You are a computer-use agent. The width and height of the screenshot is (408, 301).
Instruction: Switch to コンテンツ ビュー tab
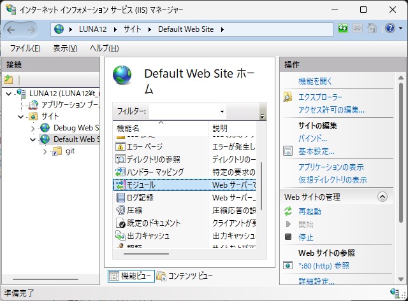coord(184,276)
